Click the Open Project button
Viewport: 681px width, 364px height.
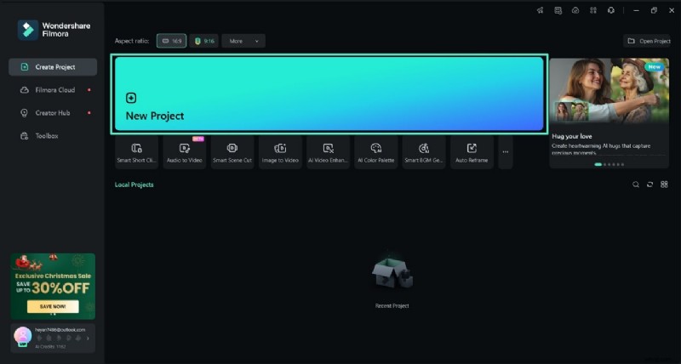point(649,41)
